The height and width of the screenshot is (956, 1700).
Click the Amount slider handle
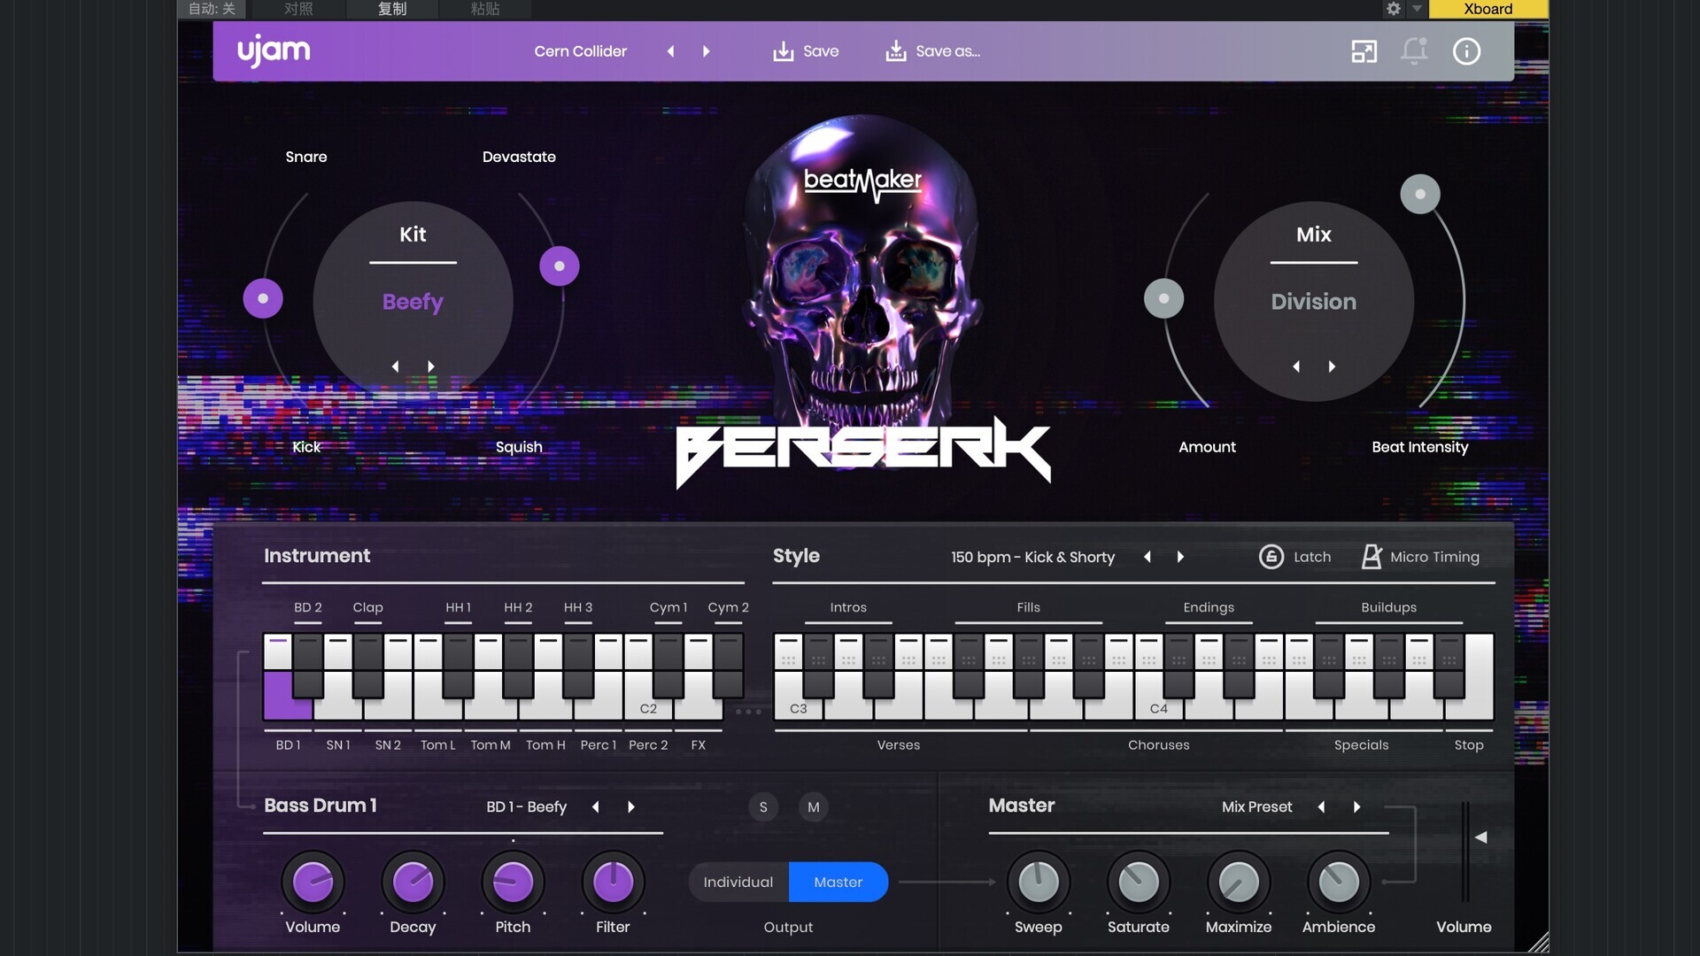[1164, 299]
